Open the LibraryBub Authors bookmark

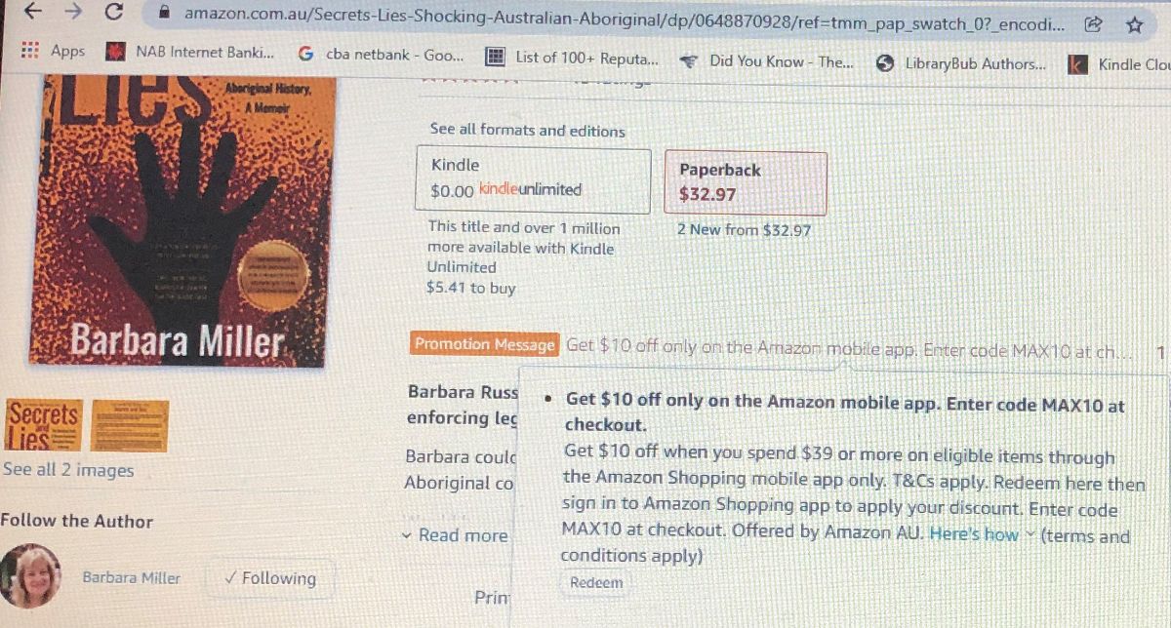961,63
